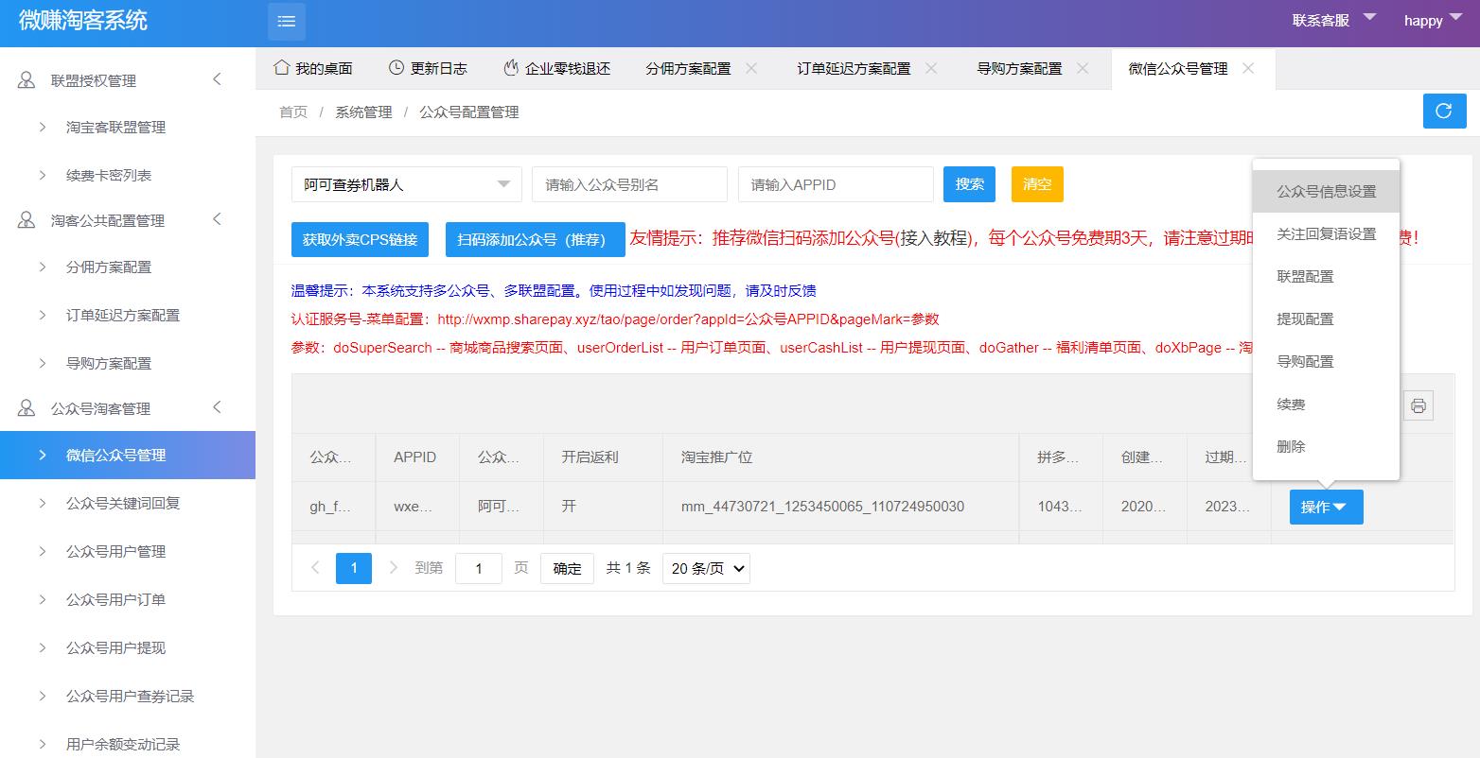
Task: Go to next page arrow in pagination
Action: point(394,568)
